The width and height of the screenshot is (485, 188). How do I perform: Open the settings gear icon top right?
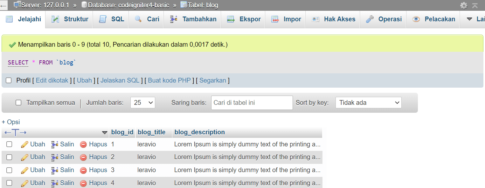[464, 5]
